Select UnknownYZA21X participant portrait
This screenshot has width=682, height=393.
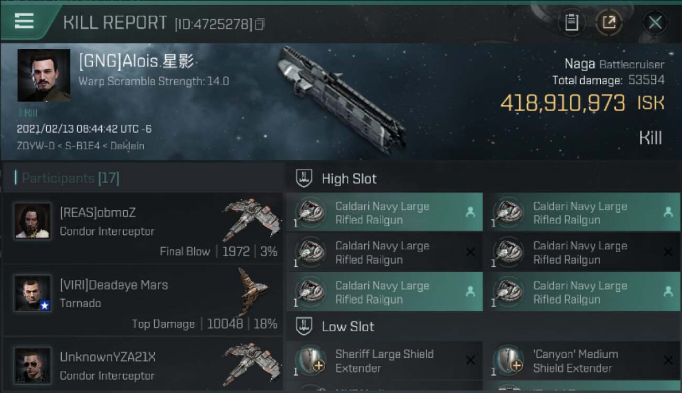coord(33,364)
